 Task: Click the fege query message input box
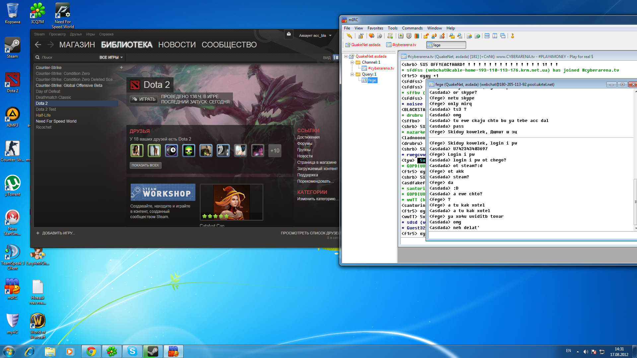532,235
